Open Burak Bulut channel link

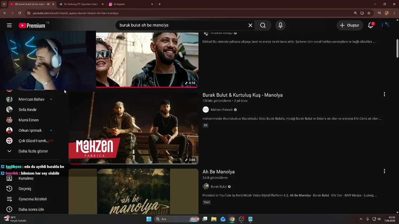point(219,187)
